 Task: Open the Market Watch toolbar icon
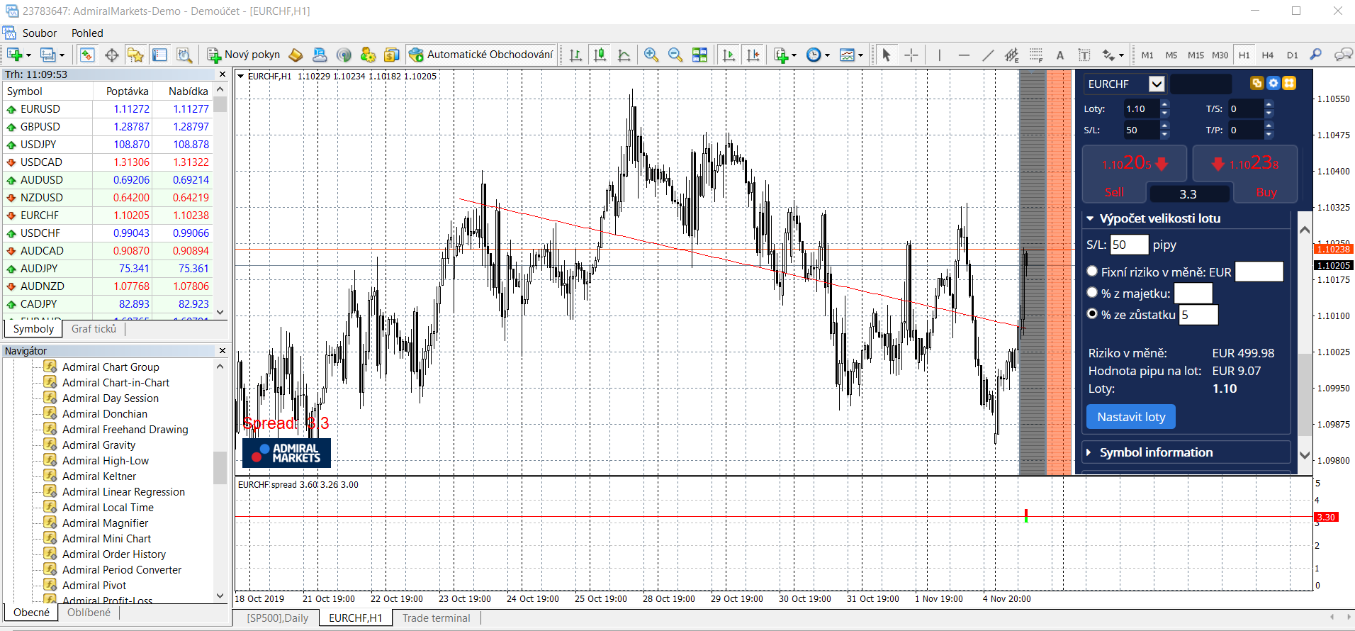coord(87,55)
